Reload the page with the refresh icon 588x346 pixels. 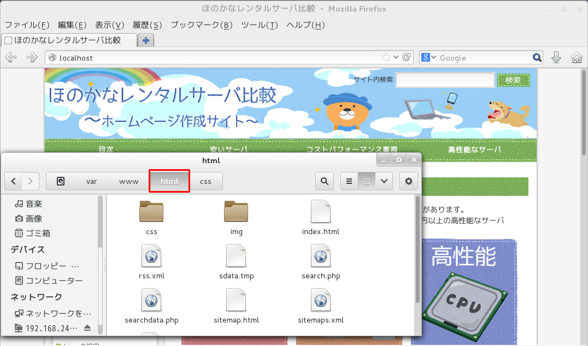tap(406, 57)
